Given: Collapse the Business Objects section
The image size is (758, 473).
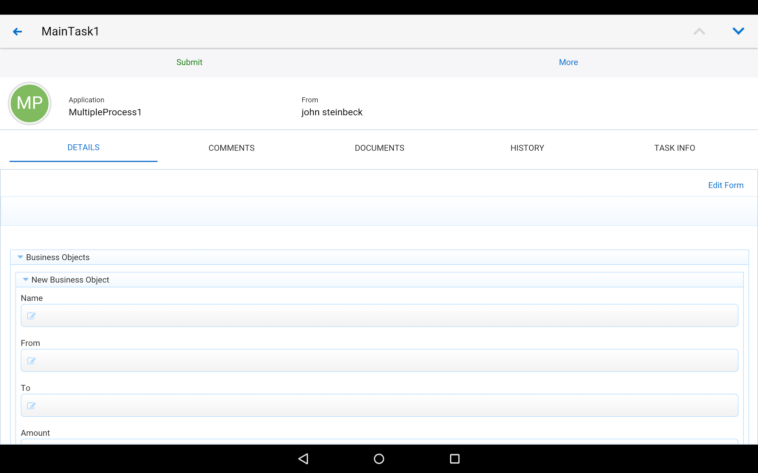Looking at the screenshot, I should [x=20, y=257].
